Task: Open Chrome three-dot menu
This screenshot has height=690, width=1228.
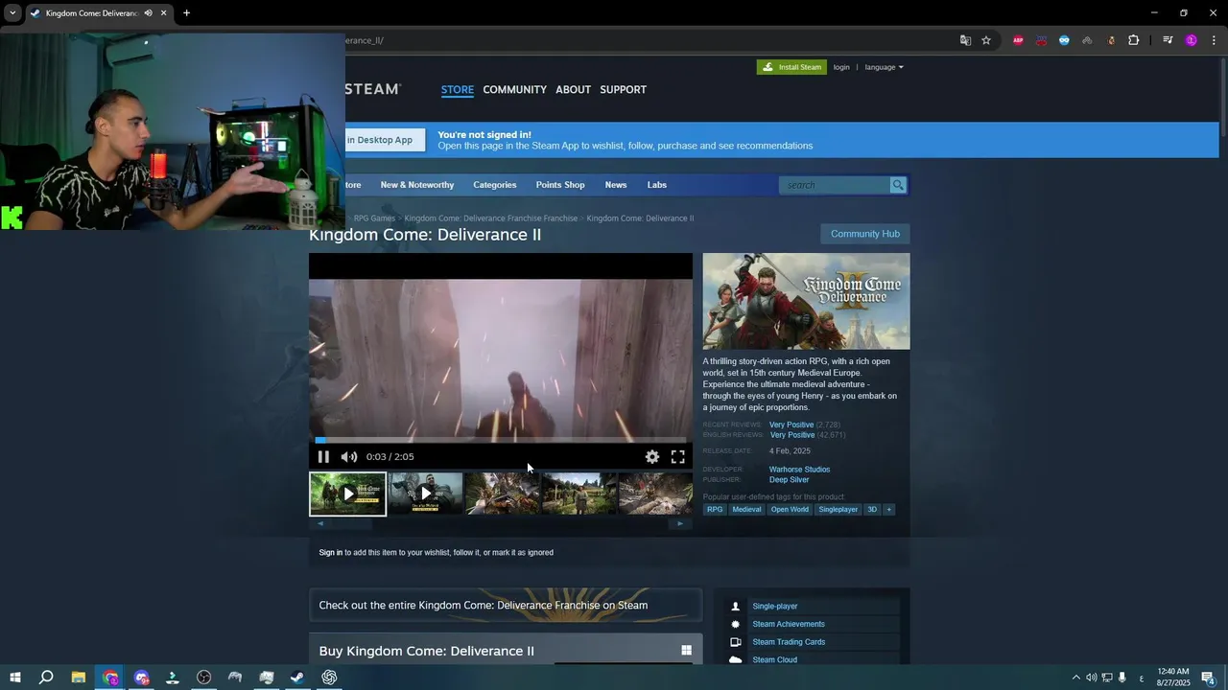Action: pos(1215,40)
